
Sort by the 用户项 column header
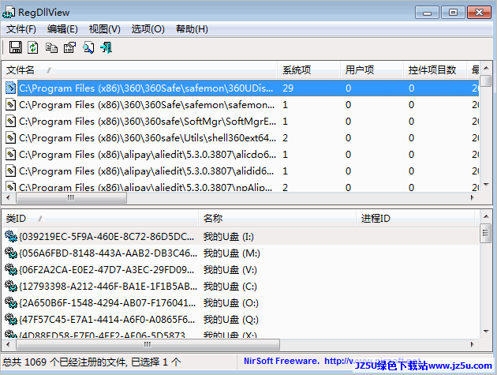pos(372,69)
